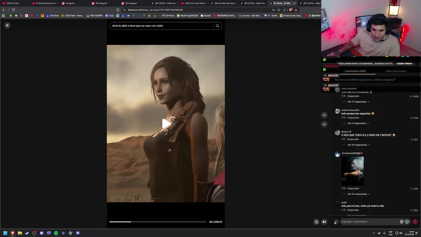Open File Explorer from taskbar
The height and width of the screenshot is (237, 421).
point(20,233)
